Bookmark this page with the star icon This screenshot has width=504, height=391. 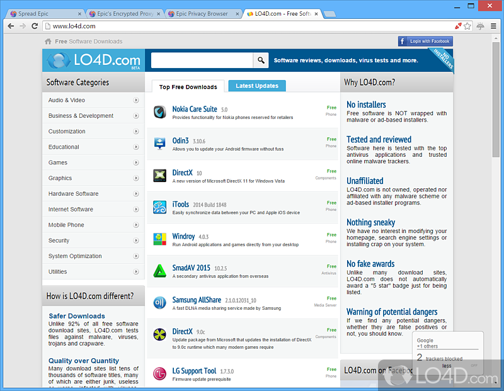[x=467, y=26]
